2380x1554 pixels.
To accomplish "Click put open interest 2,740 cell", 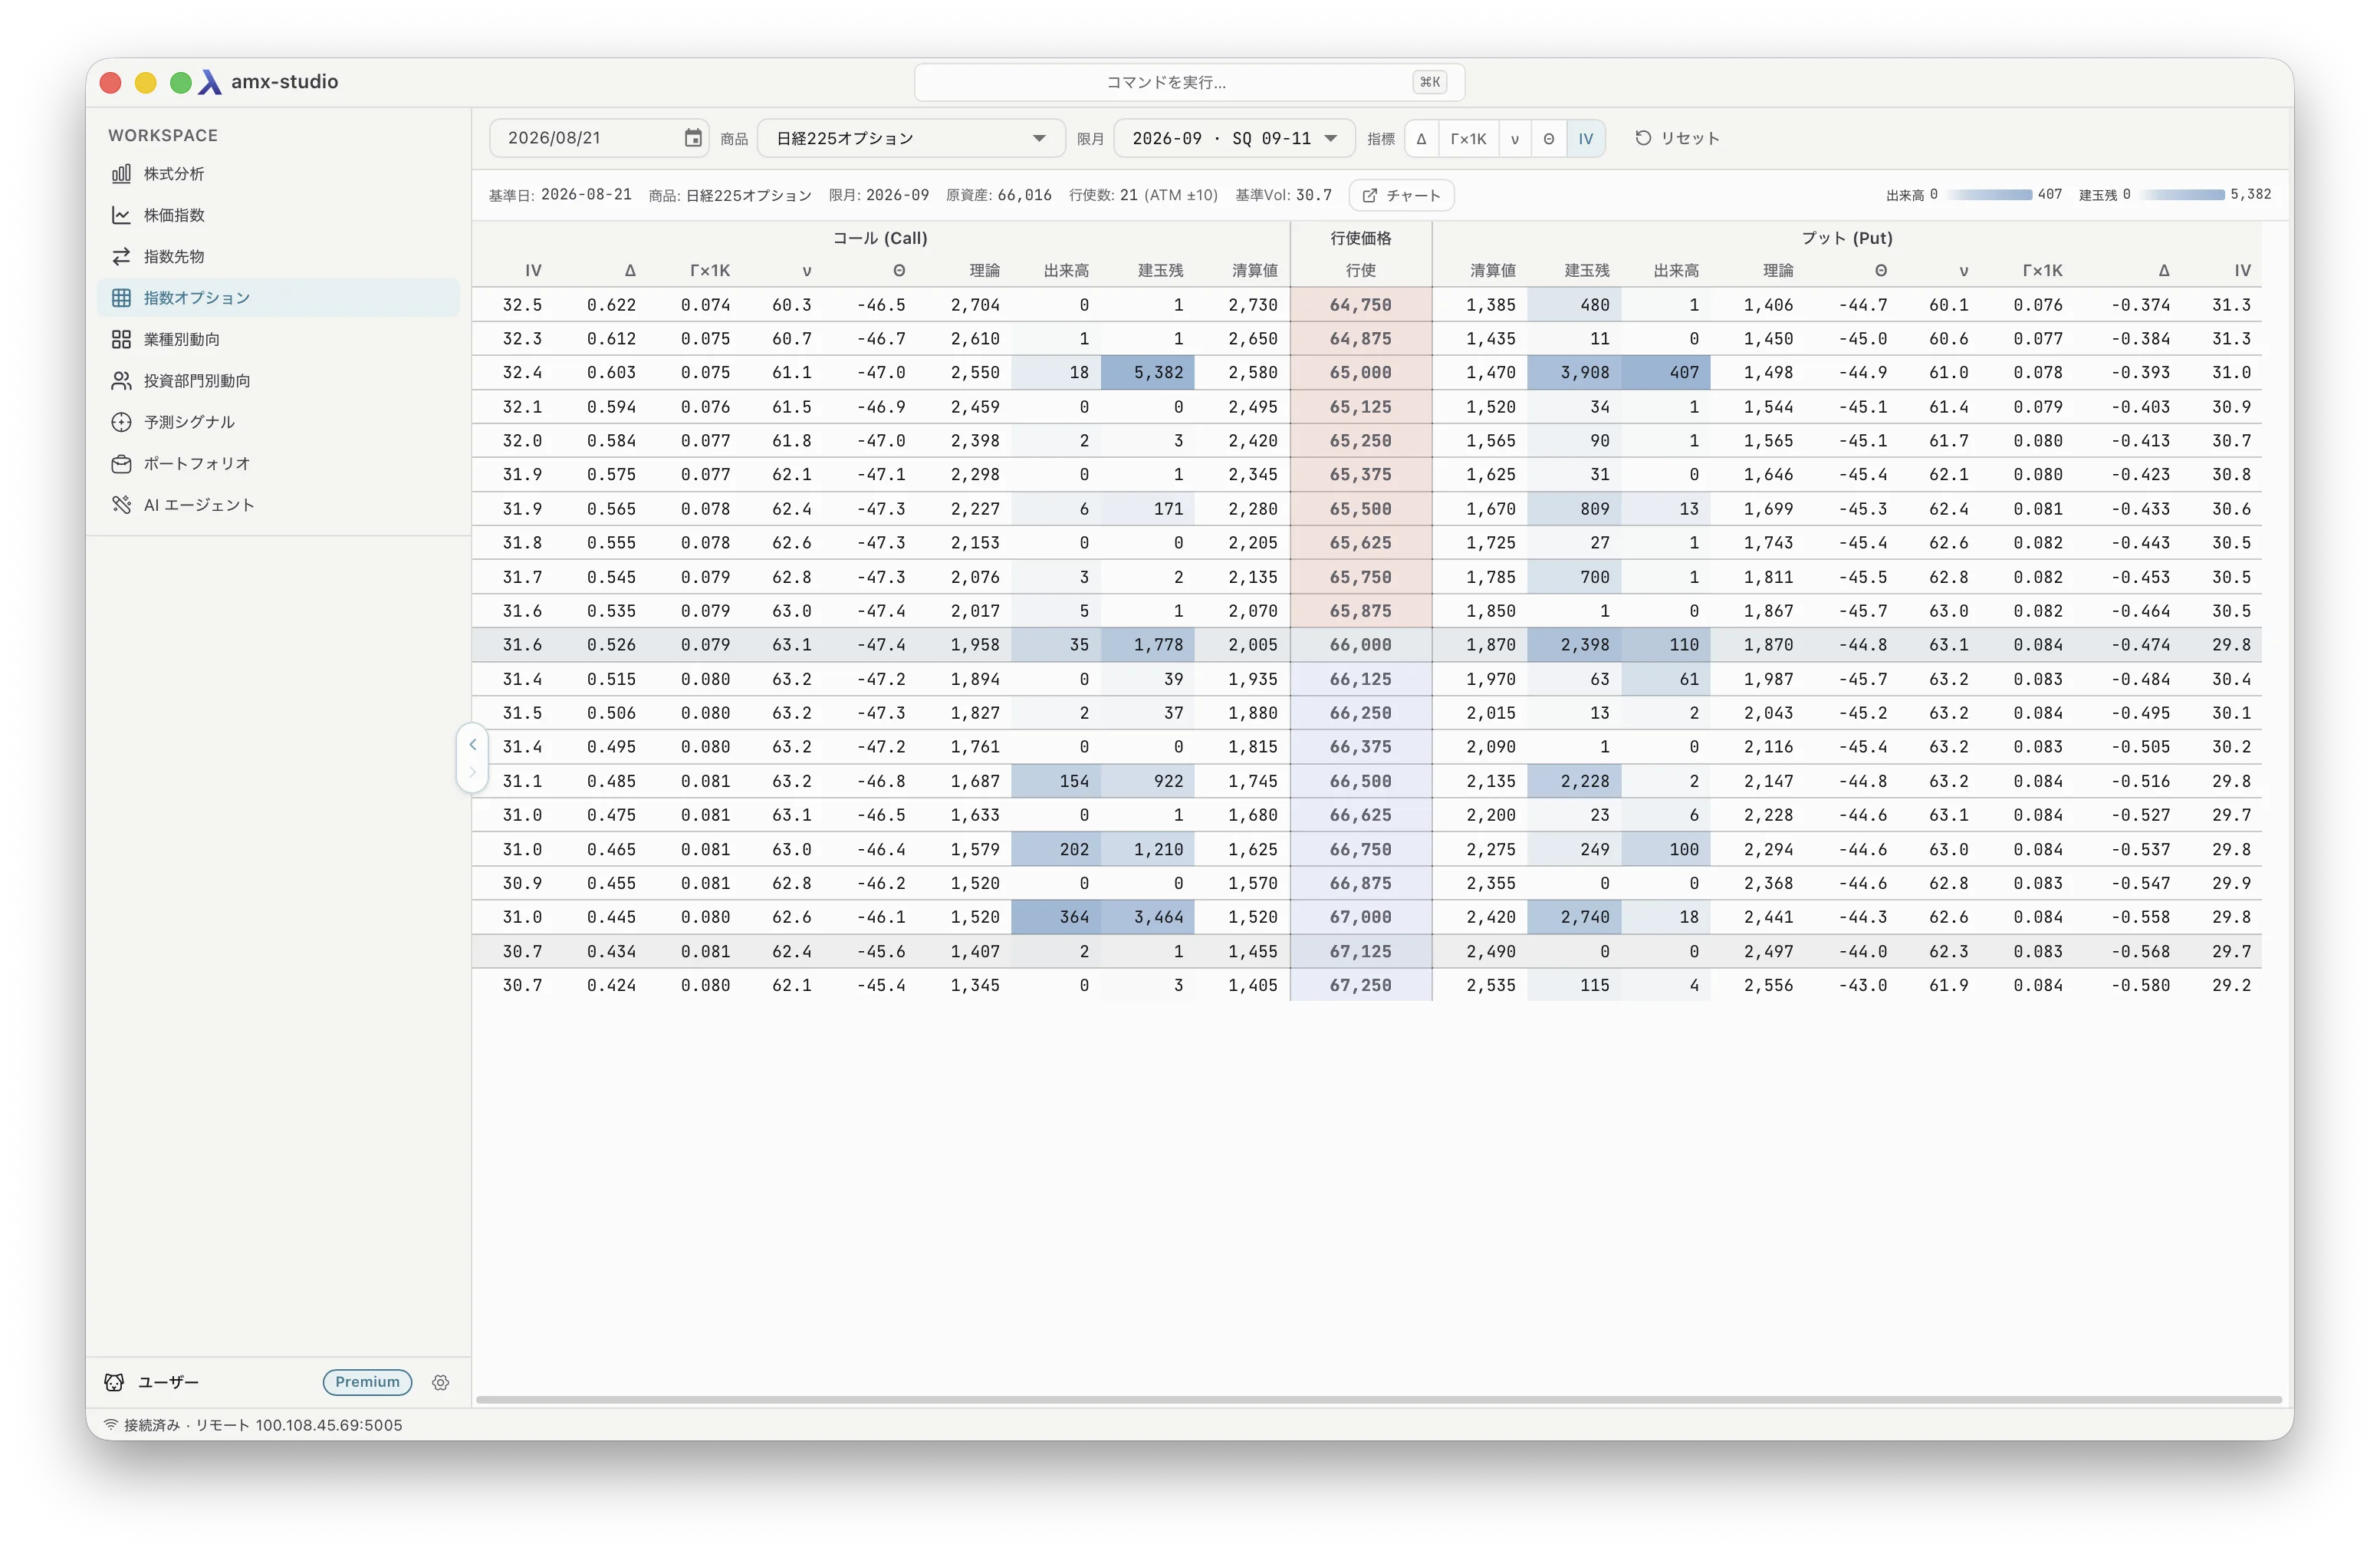I will coord(1574,917).
